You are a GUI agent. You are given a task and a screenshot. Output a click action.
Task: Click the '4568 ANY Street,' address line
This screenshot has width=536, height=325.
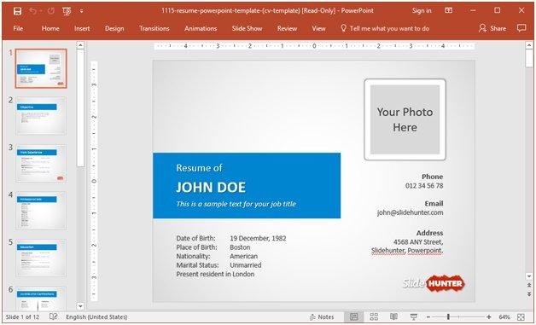[418, 242]
